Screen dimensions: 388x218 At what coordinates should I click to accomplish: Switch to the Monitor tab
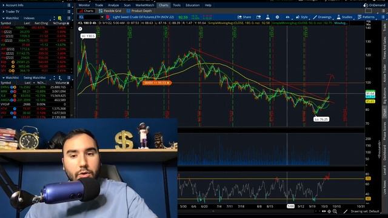(x=84, y=5)
